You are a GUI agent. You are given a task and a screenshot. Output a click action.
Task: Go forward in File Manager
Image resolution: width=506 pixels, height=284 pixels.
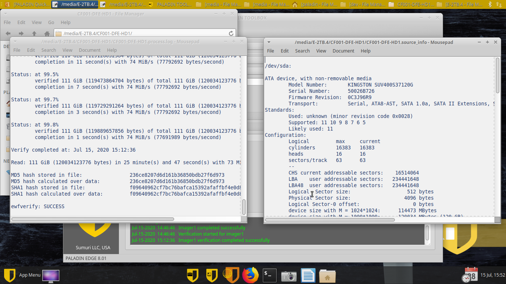21,33
